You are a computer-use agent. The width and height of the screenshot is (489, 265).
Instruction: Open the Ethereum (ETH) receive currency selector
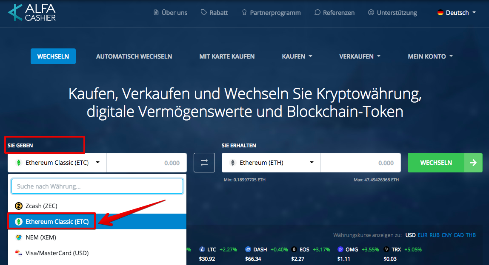click(x=271, y=163)
